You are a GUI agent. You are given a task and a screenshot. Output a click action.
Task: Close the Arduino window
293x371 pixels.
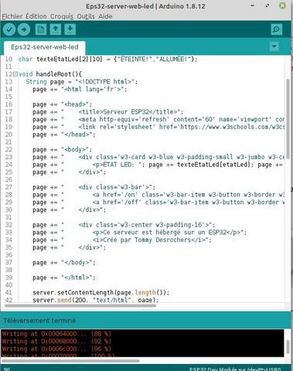(x=282, y=5)
